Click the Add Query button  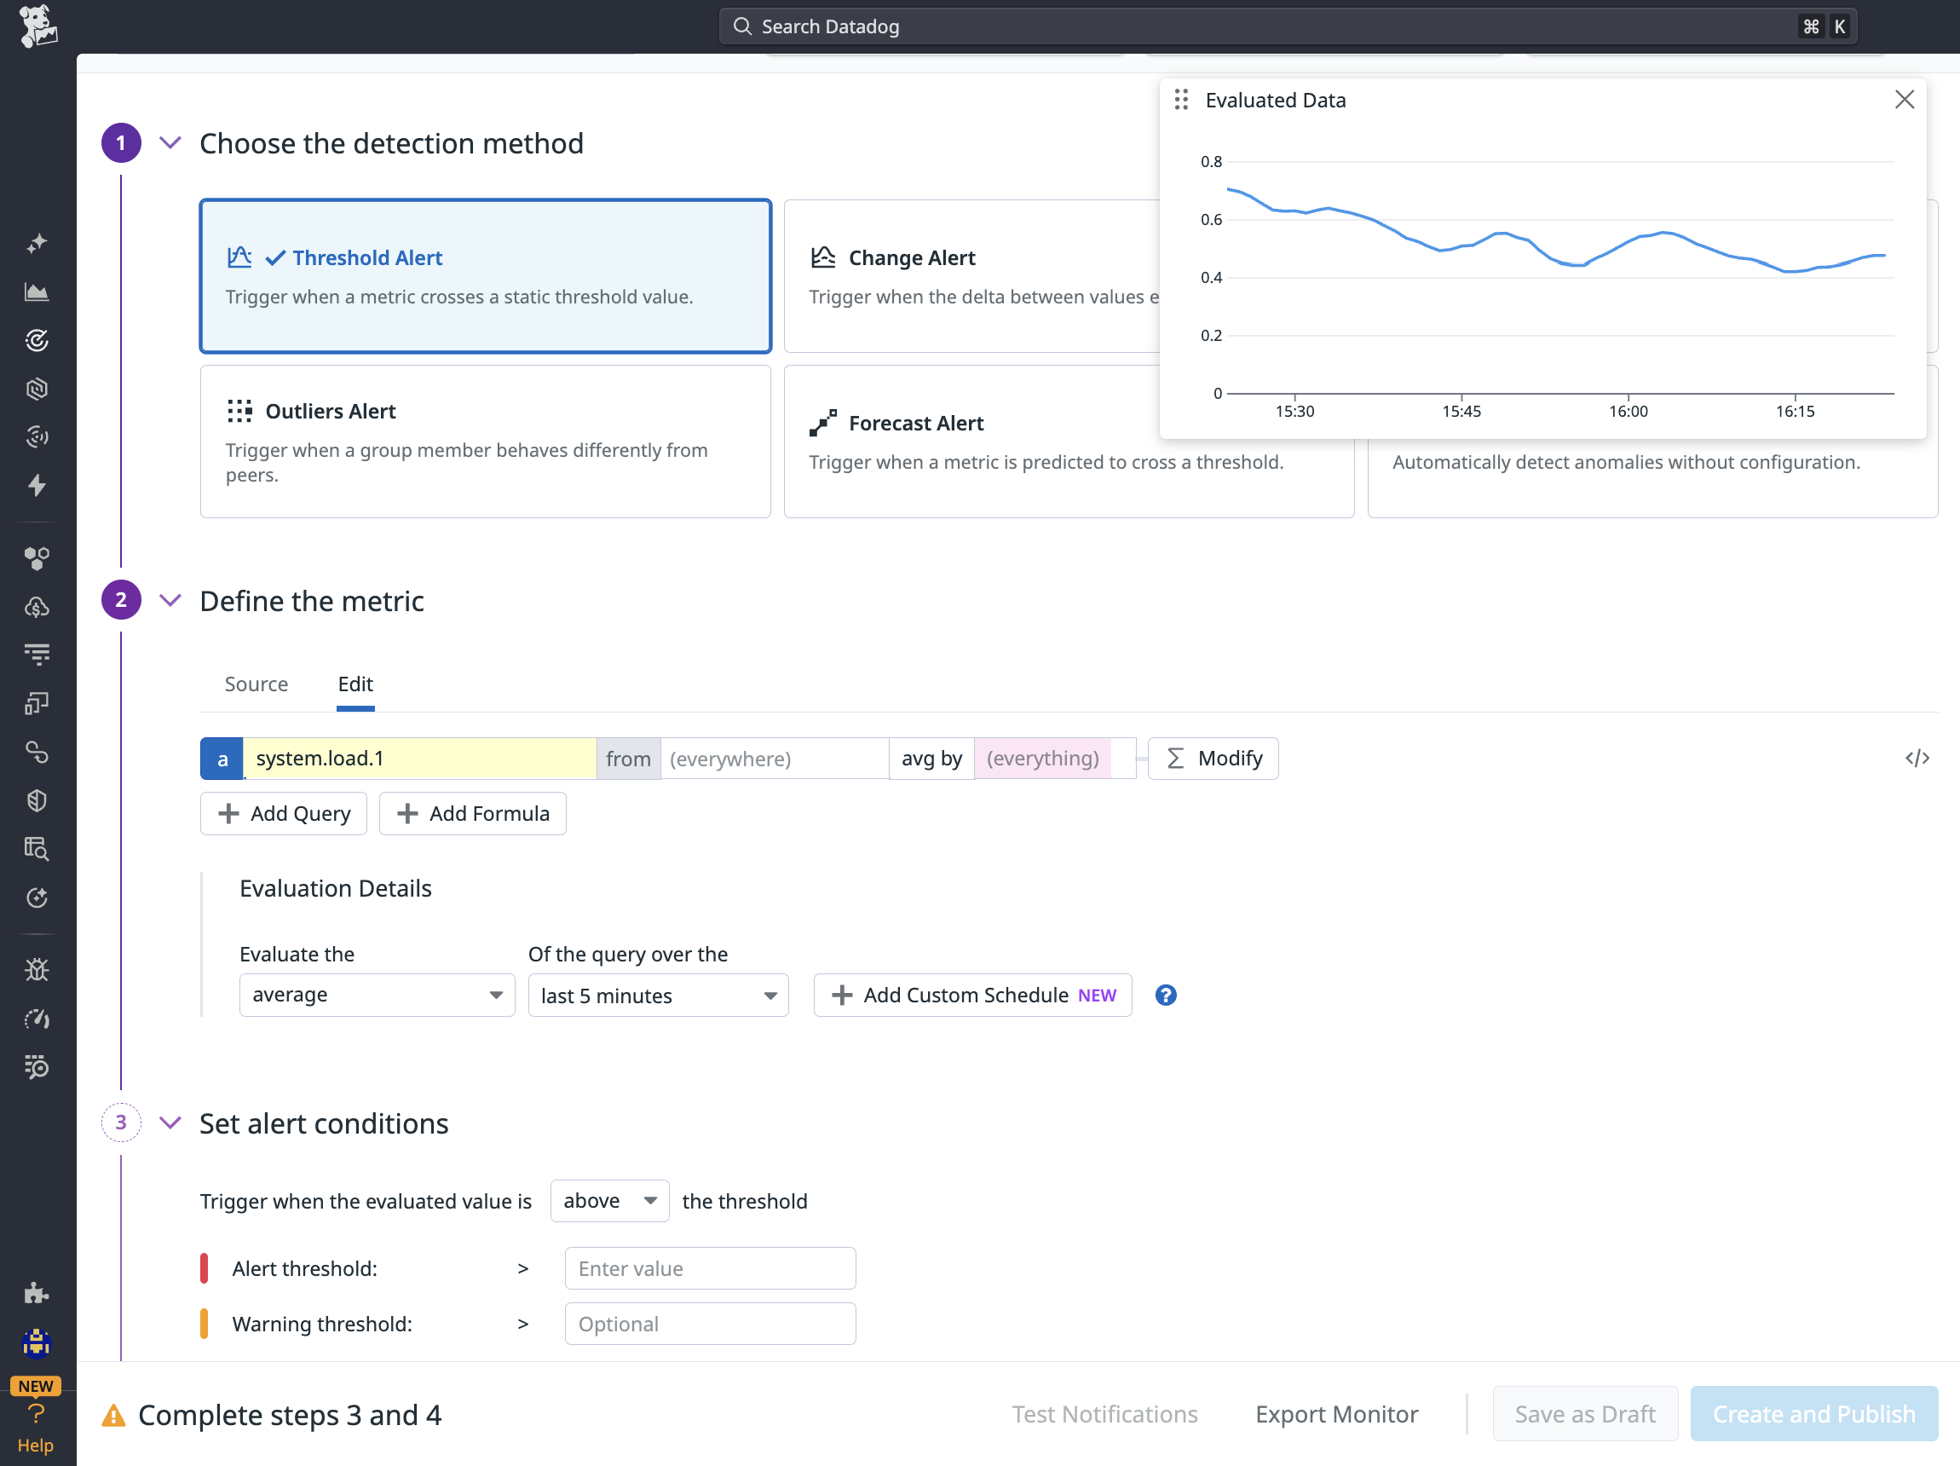[x=284, y=814]
